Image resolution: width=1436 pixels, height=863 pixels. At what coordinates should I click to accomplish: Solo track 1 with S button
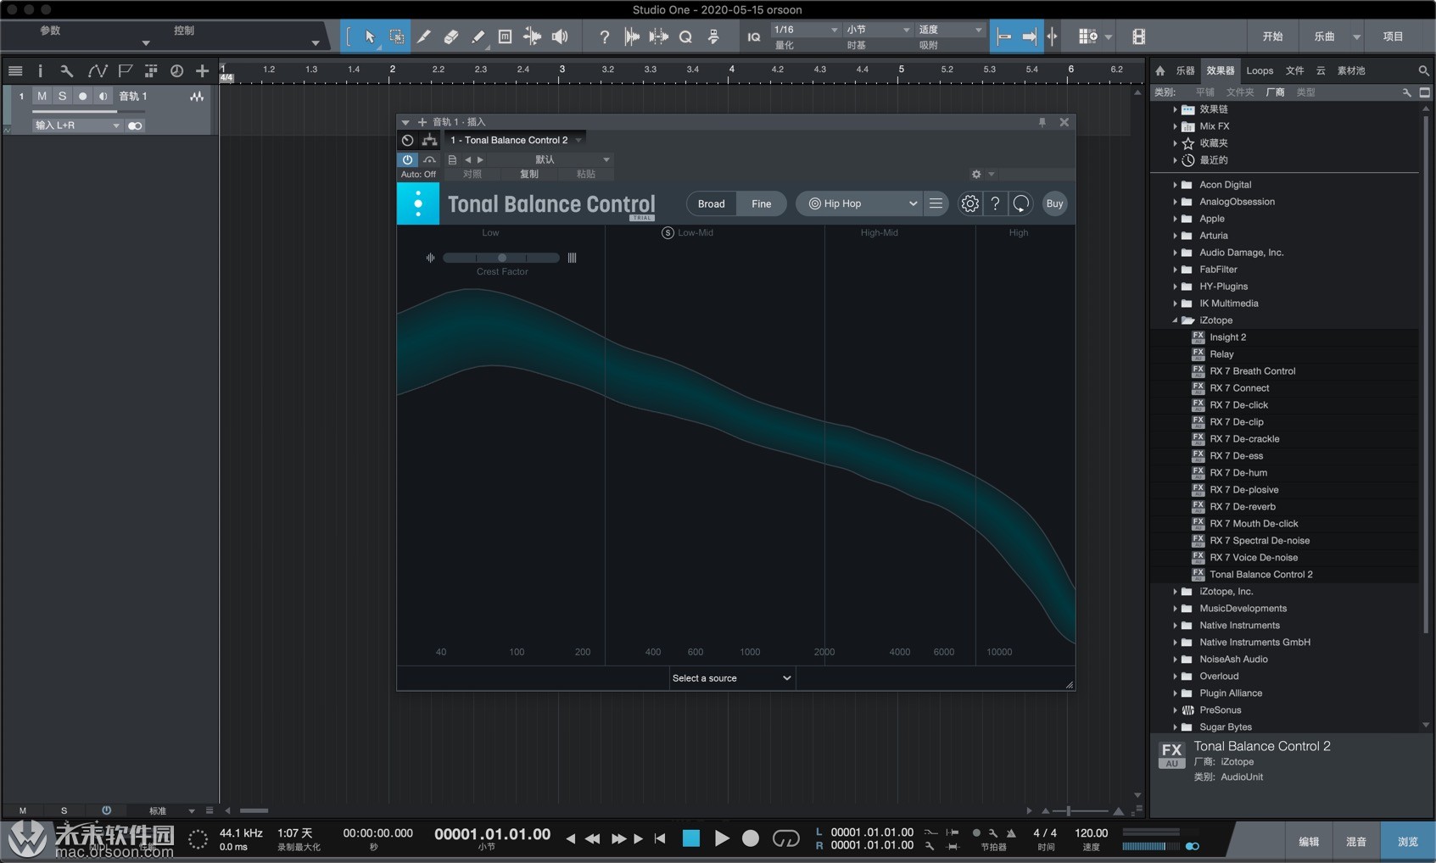[62, 96]
